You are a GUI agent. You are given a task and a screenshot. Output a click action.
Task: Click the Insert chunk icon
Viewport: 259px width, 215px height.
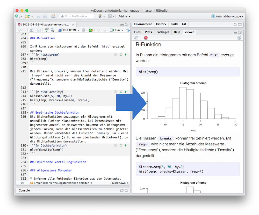click(x=91, y=30)
